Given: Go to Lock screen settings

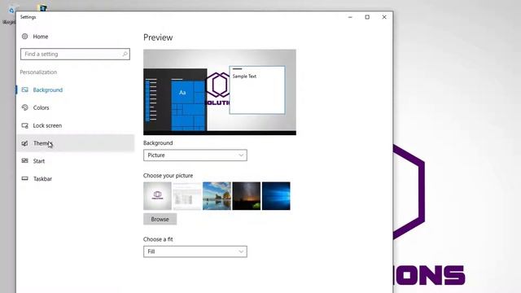Looking at the screenshot, I should [47, 125].
